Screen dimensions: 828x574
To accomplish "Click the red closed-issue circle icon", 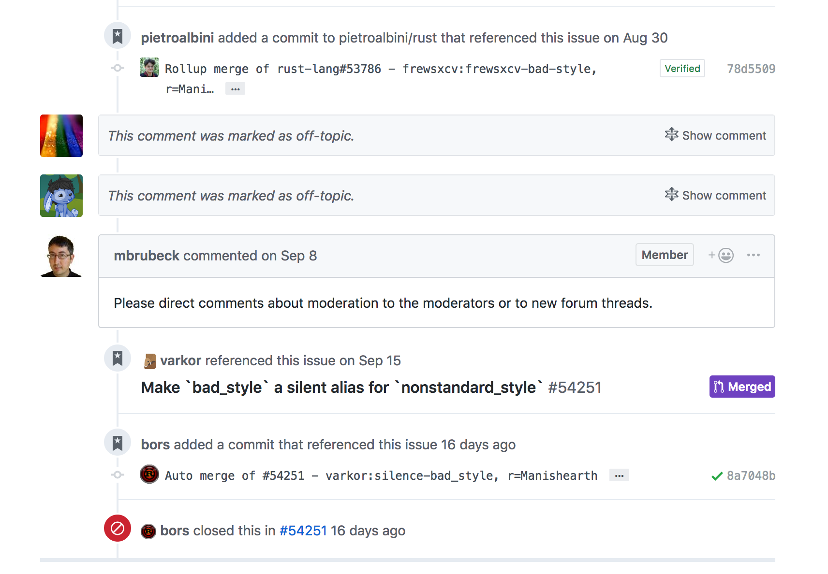I will [118, 528].
